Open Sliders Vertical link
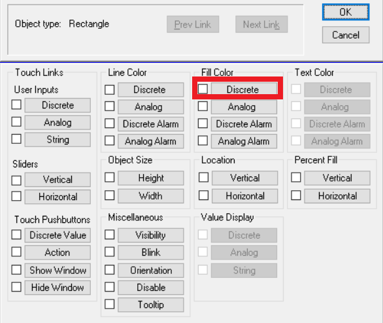Screen dimensions: 383x323 pyautogui.click(x=58, y=180)
